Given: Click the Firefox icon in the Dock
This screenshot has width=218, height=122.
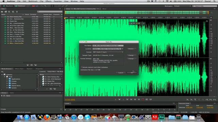Looking at the screenshot, I should pyautogui.click(x=47, y=117).
